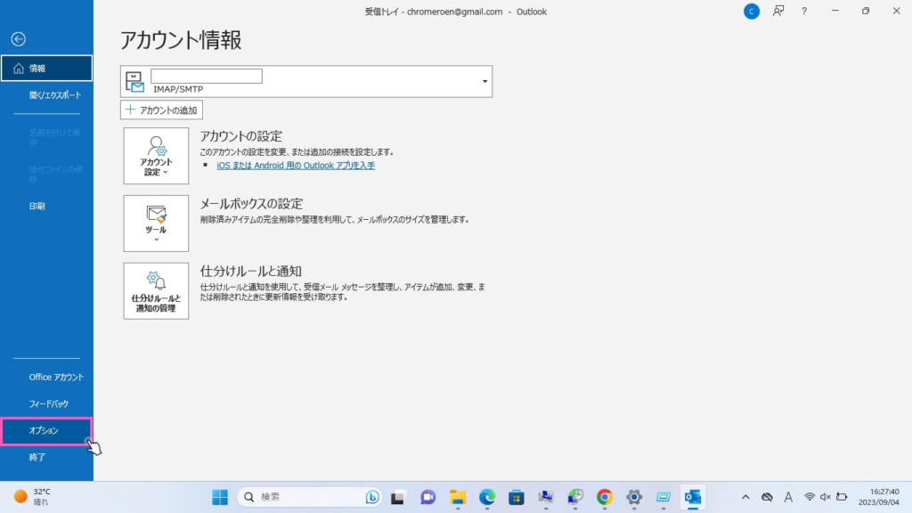Launch Microsoft Edge from the taskbar
The height and width of the screenshot is (513, 912).
click(487, 497)
